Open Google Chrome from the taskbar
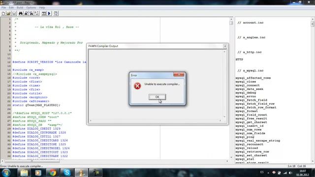The height and width of the screenshot is (177, 315). (x=53, y=173)
